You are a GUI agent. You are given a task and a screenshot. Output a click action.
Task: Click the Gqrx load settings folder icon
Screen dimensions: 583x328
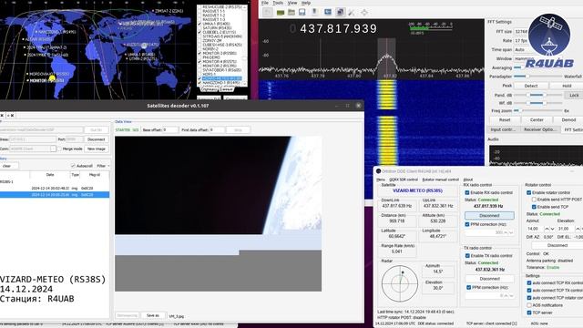point(291,12)
